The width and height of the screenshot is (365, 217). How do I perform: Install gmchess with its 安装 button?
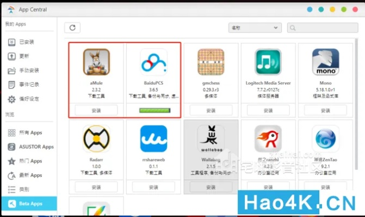click(211, 111)
